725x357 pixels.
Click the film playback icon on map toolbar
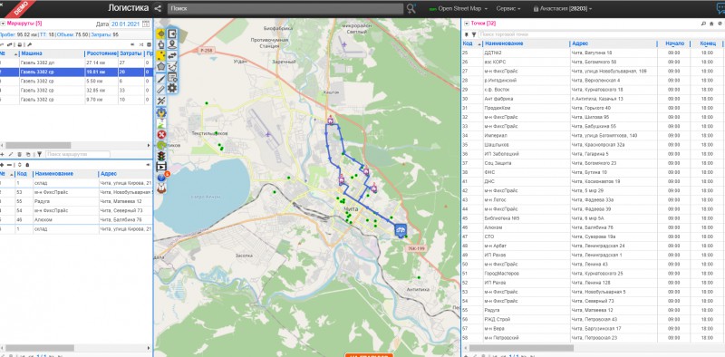click(161, 167)
